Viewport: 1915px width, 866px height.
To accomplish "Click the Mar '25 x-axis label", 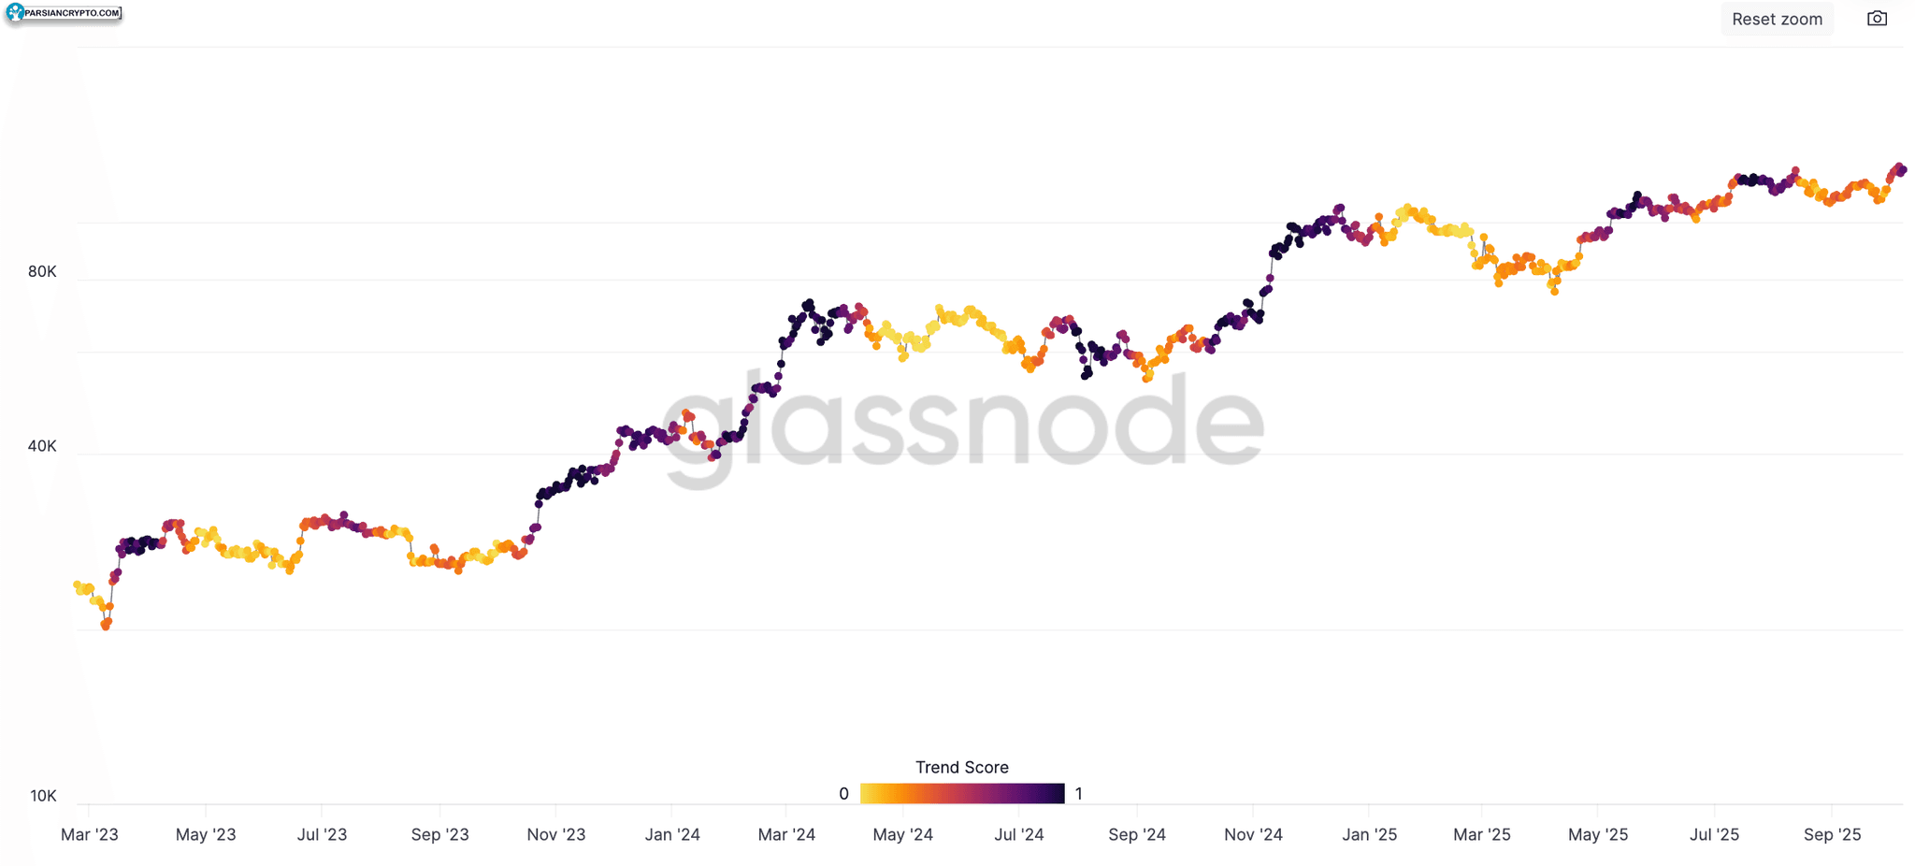I will (1482, 834).
